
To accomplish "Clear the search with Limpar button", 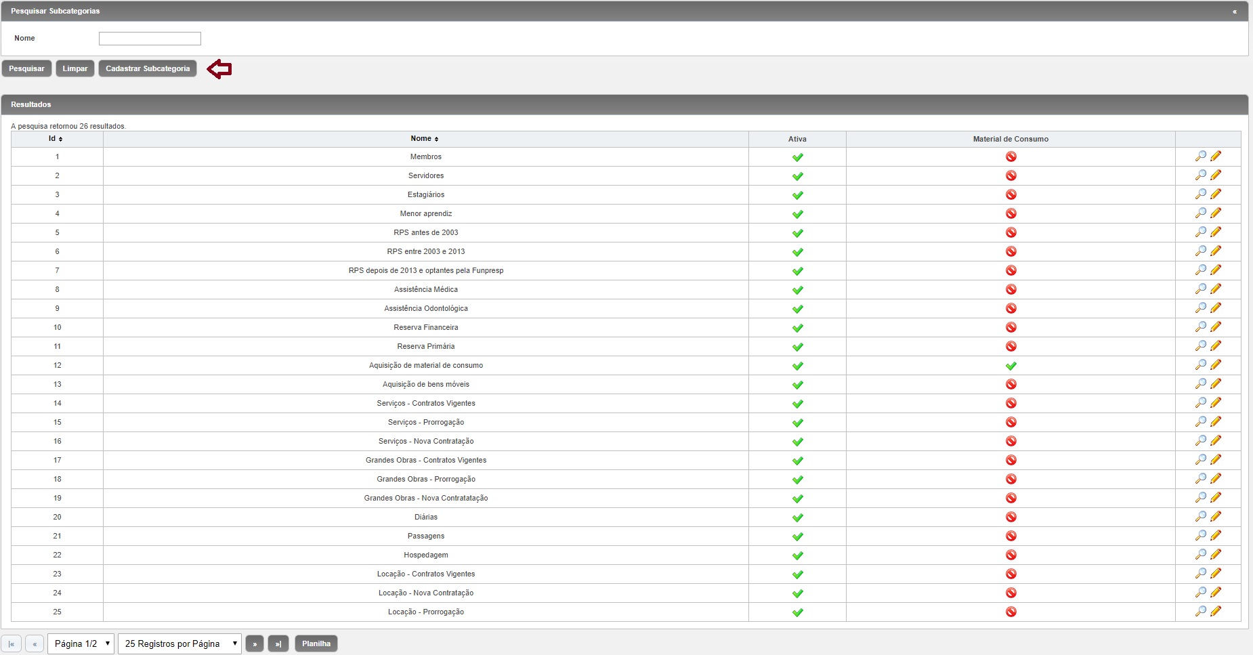I will pyautogui.click(x=75, y=68).
